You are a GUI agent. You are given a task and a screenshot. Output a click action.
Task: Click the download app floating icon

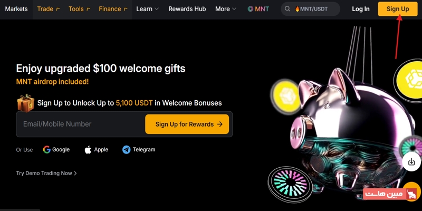[411, 162]
